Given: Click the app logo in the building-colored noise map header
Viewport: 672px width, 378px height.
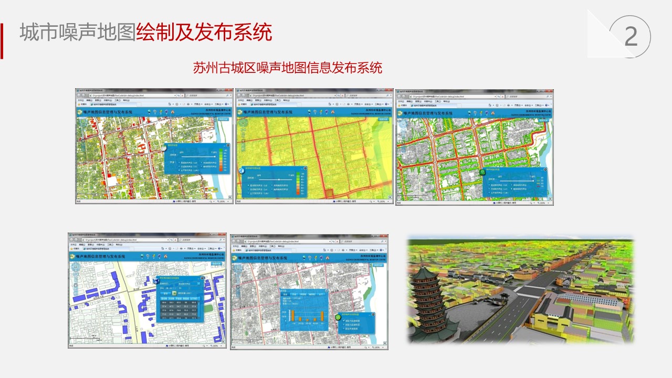Looking at the screenshot, I should (x=80, y=112).
